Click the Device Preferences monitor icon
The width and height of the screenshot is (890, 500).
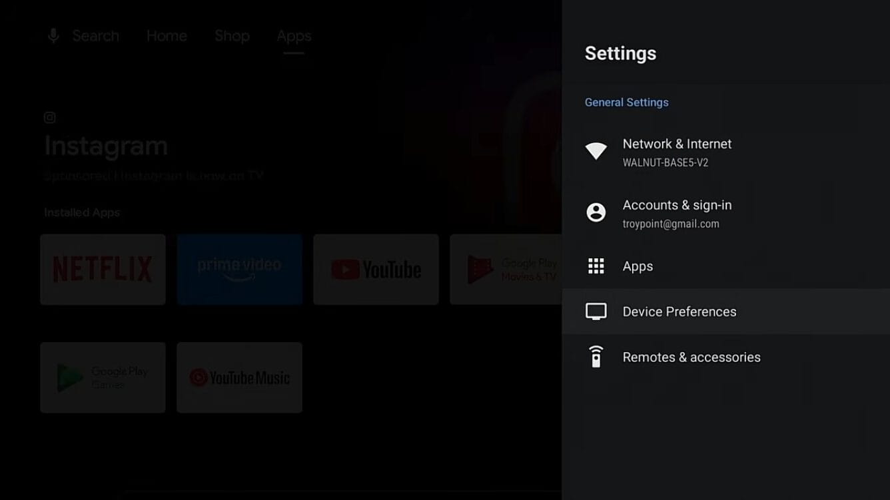pos(596,312)
